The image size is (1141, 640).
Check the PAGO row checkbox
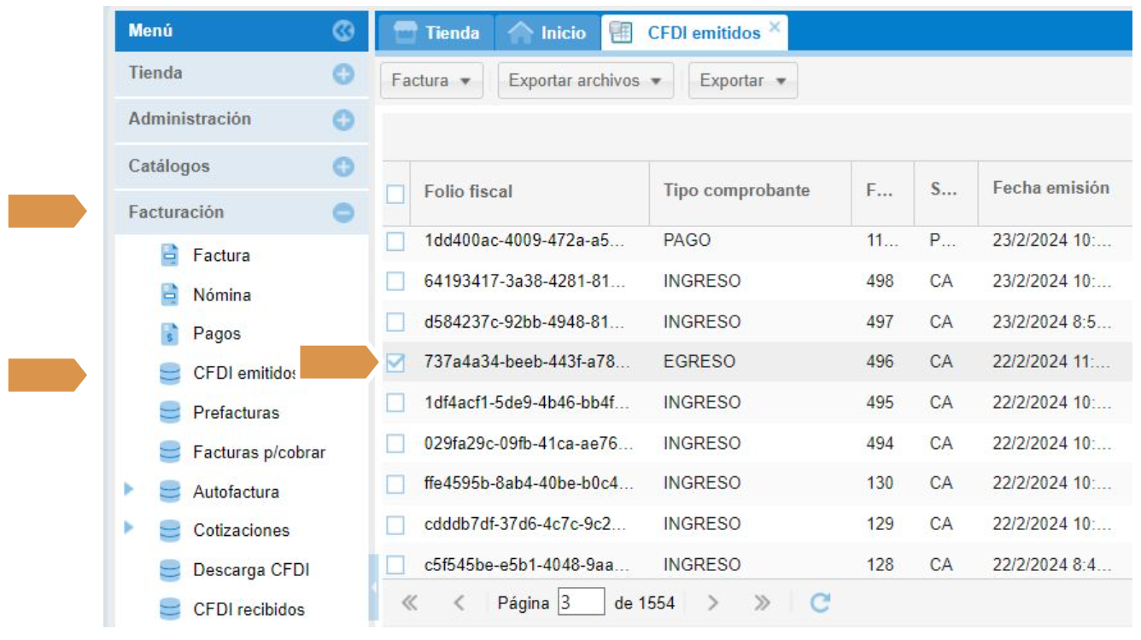tap(395, 241)
